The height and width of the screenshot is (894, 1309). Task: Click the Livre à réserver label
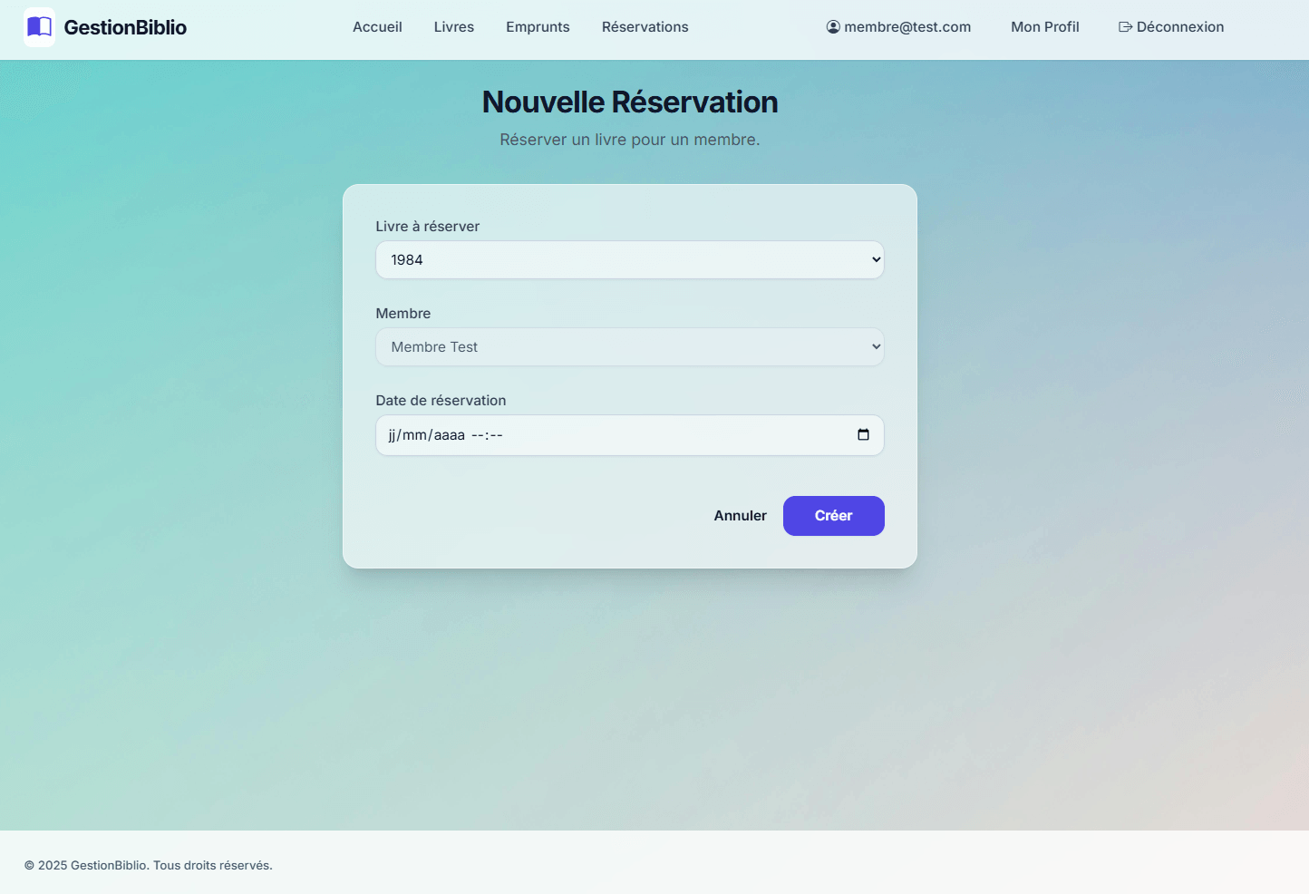pos(427,227)
